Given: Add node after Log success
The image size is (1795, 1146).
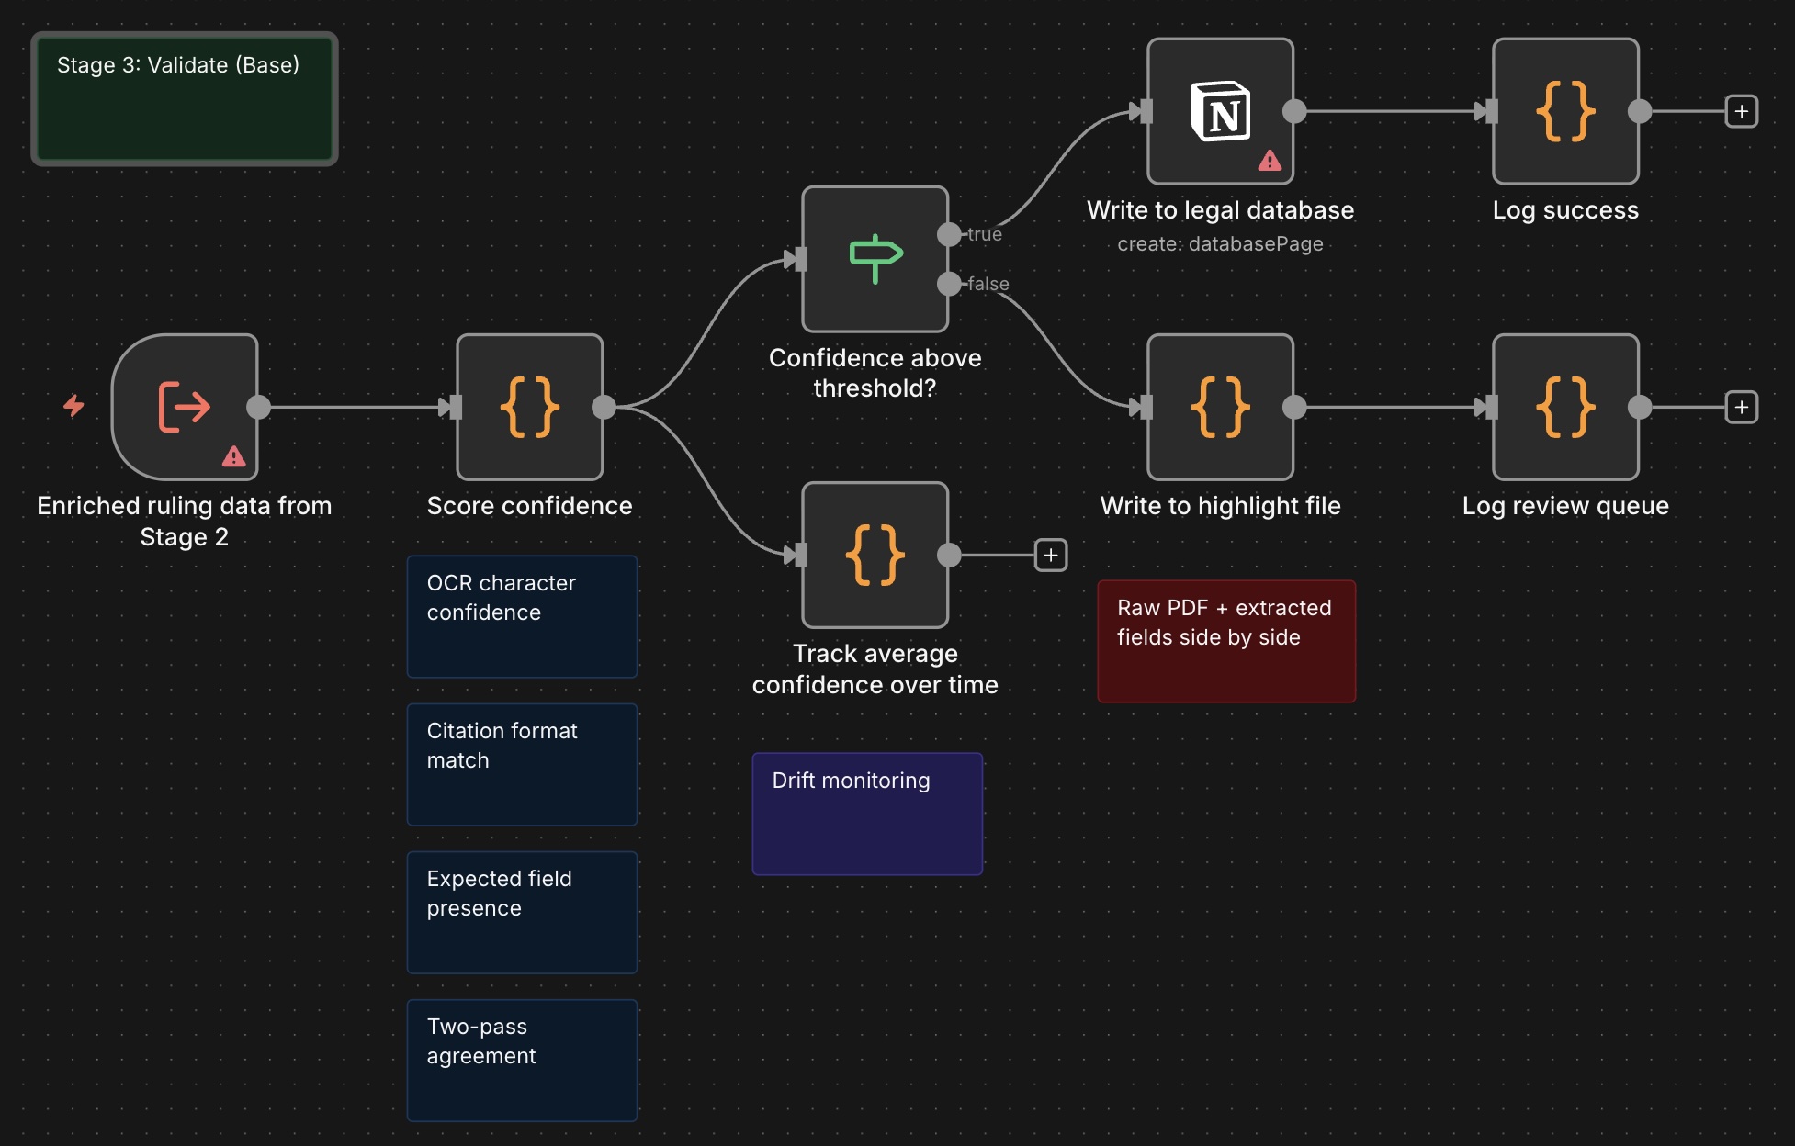Looking at the screenshot, I should 1741,111.
